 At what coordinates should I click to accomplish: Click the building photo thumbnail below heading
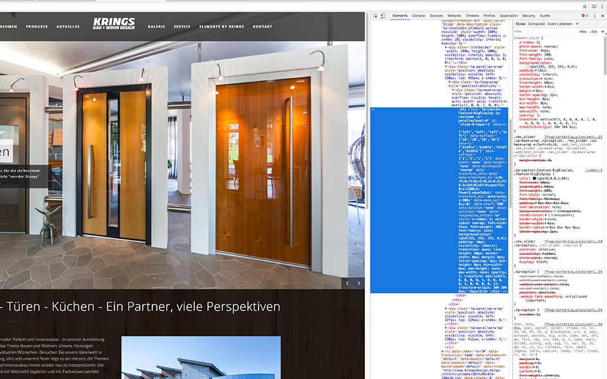[x=201, y=358]
